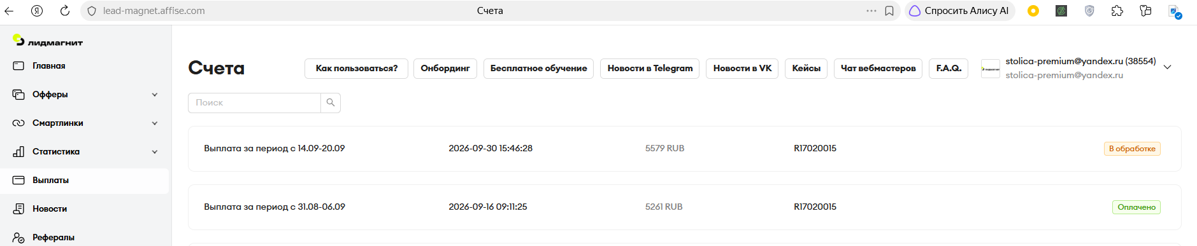Expand the Смартлинки submenu chevron

coord(155,123)
